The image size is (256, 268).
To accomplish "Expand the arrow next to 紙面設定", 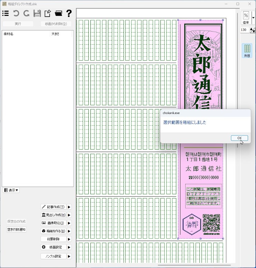I will tap(69, 247).
